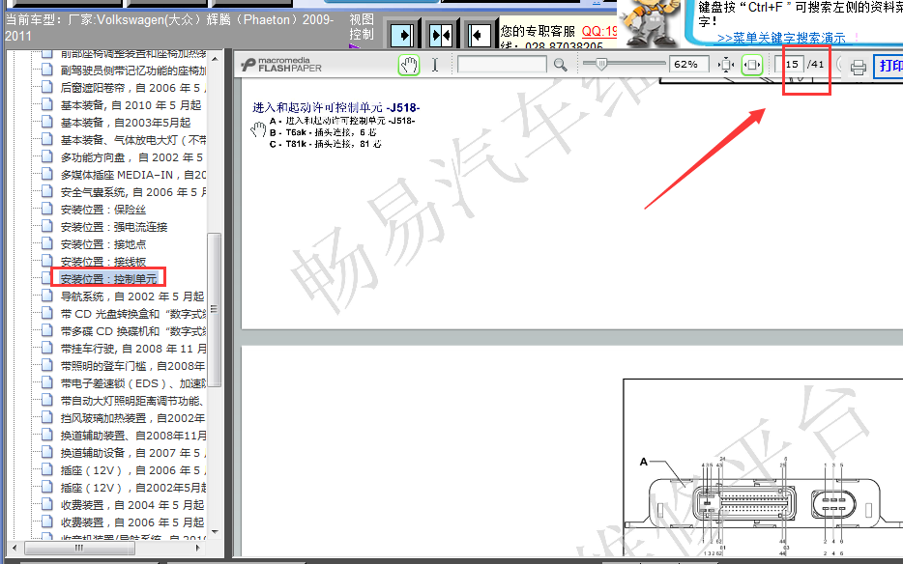
Task: Click the tree scrollbar up arrow
Action: tap(215, 59)
